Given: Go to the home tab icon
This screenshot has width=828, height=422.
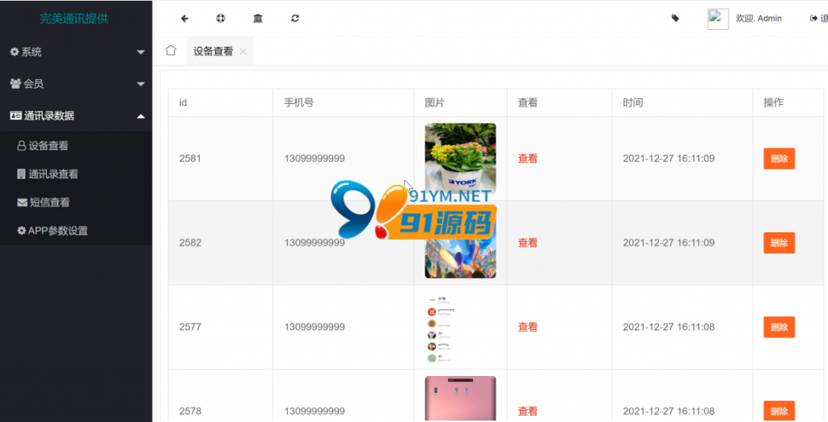Looking at the screenshot, I should click(171, 51).
